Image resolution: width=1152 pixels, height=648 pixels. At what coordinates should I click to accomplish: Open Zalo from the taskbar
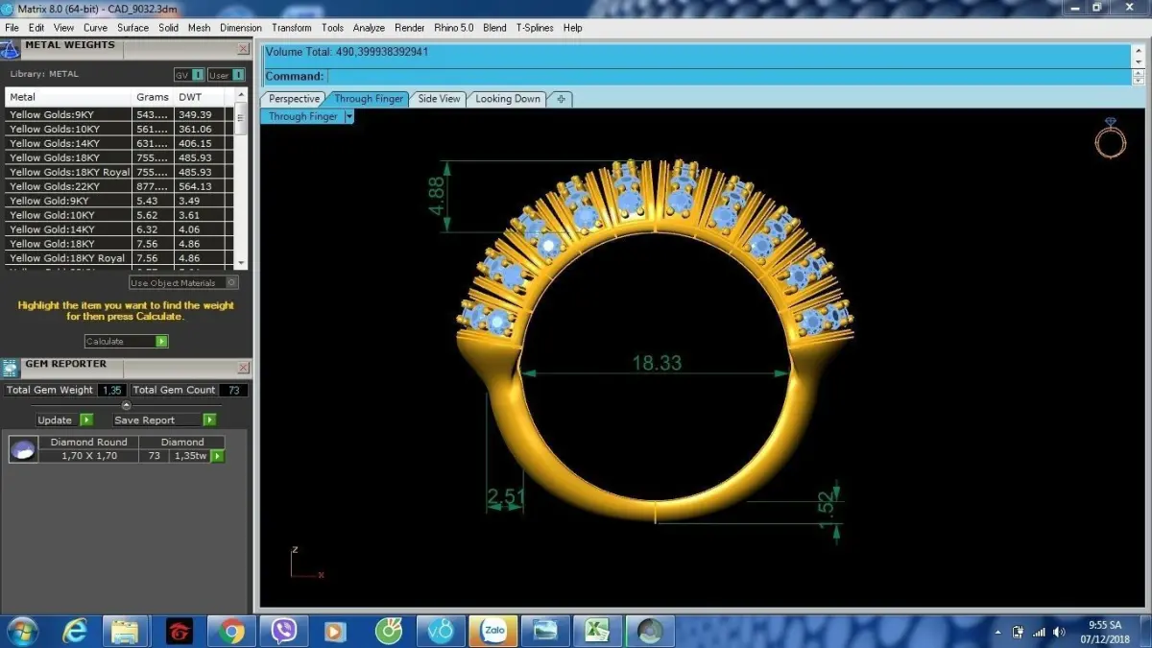click(x=493, y=631)
